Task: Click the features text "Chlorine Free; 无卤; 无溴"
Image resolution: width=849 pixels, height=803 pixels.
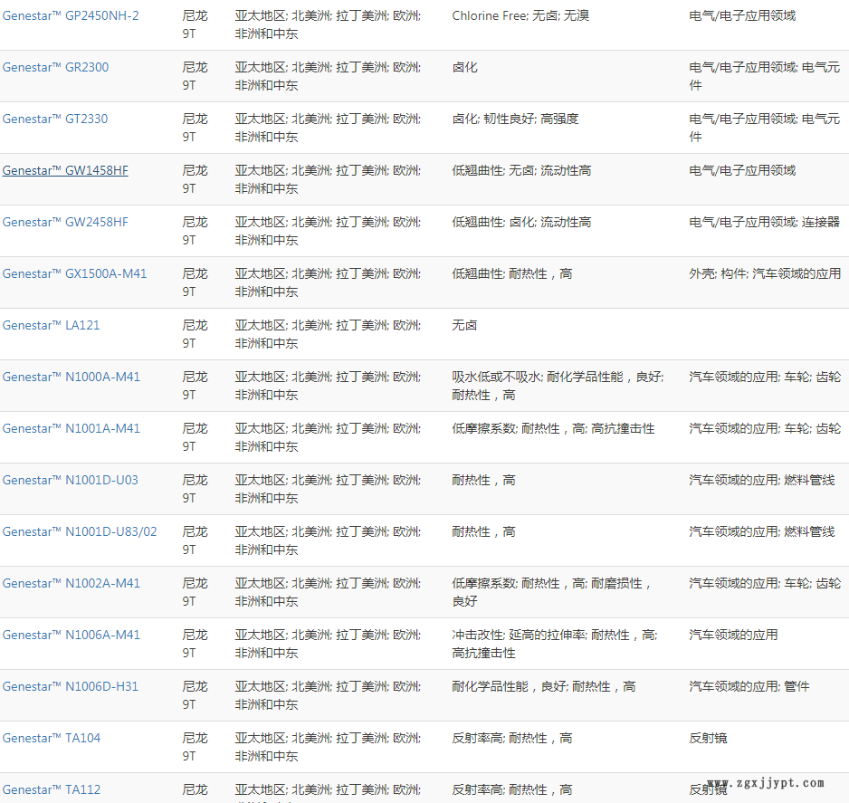Action: pos(520,15)
